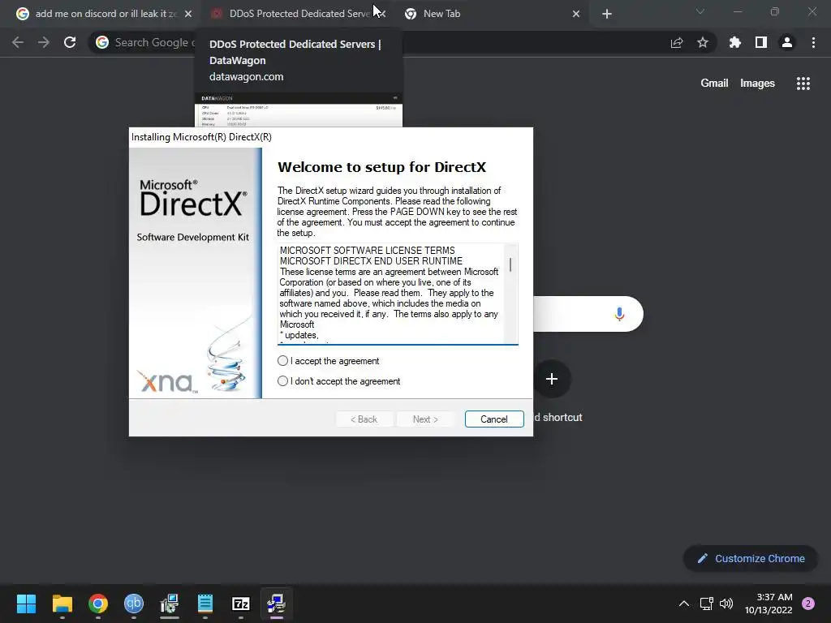
Task: Click the disabled Next button in setup
Action: [x=425, y=419]
